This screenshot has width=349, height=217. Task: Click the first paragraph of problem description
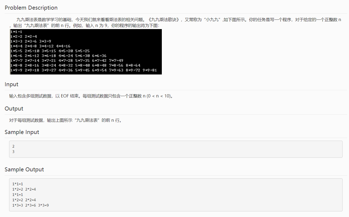(x=107, y=19)
